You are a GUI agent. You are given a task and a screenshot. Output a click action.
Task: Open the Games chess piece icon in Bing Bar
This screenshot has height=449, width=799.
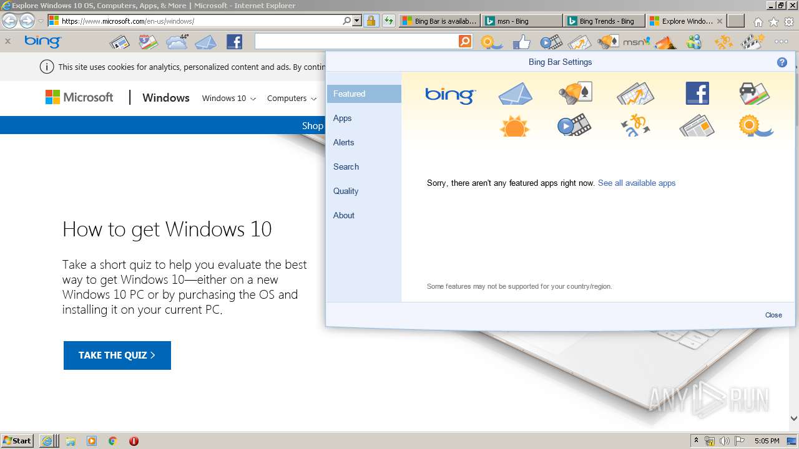[x=608, y=42]
